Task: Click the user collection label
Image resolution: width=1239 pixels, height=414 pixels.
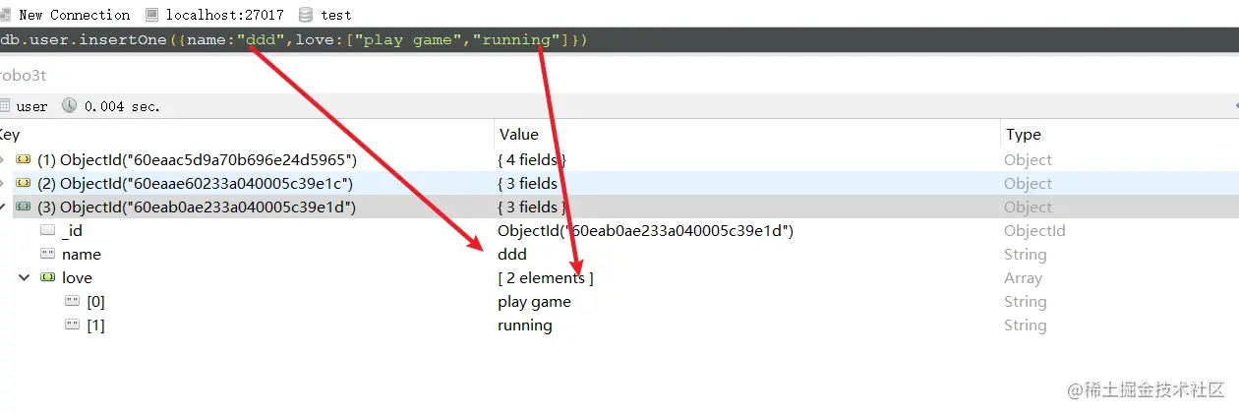Action: [32, 106]
